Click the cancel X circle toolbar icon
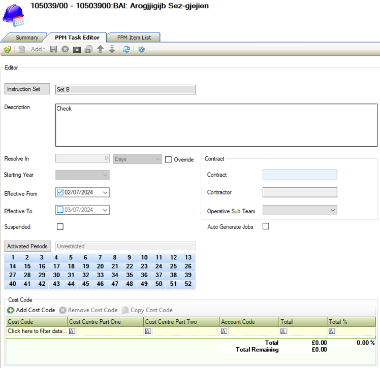Image resolution: width=380 pixels, height=368 pixels. [65, 49]
